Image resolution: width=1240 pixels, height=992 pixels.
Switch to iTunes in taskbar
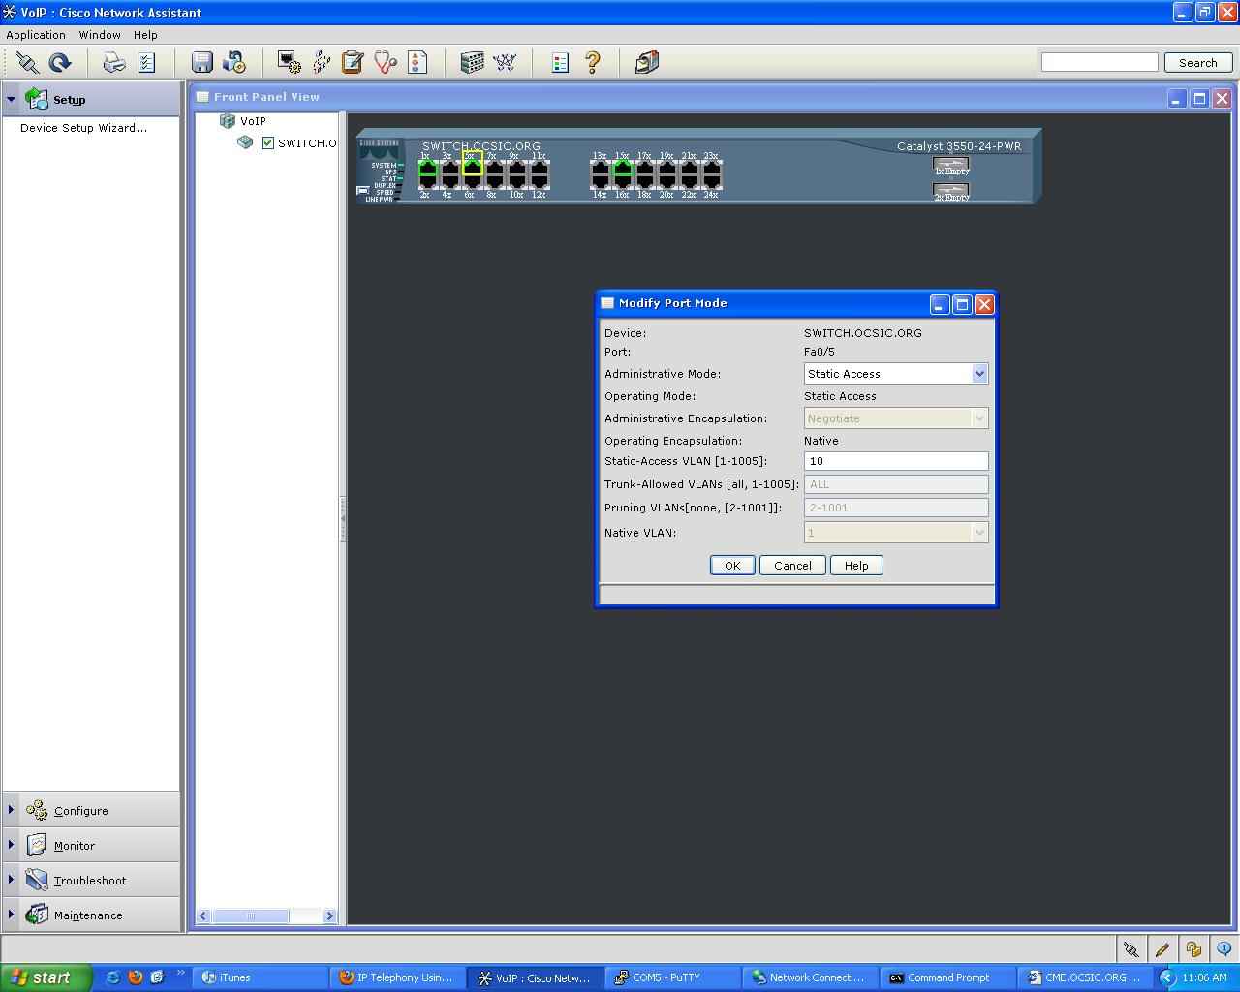point(261,977)
